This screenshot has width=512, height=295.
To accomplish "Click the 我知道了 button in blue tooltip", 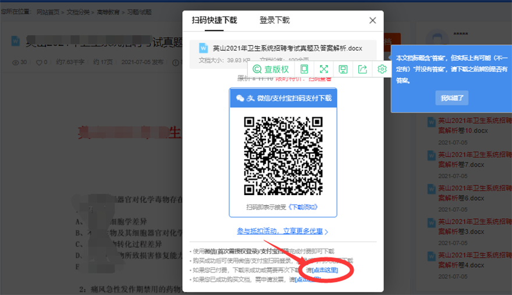I will [452, 98].
